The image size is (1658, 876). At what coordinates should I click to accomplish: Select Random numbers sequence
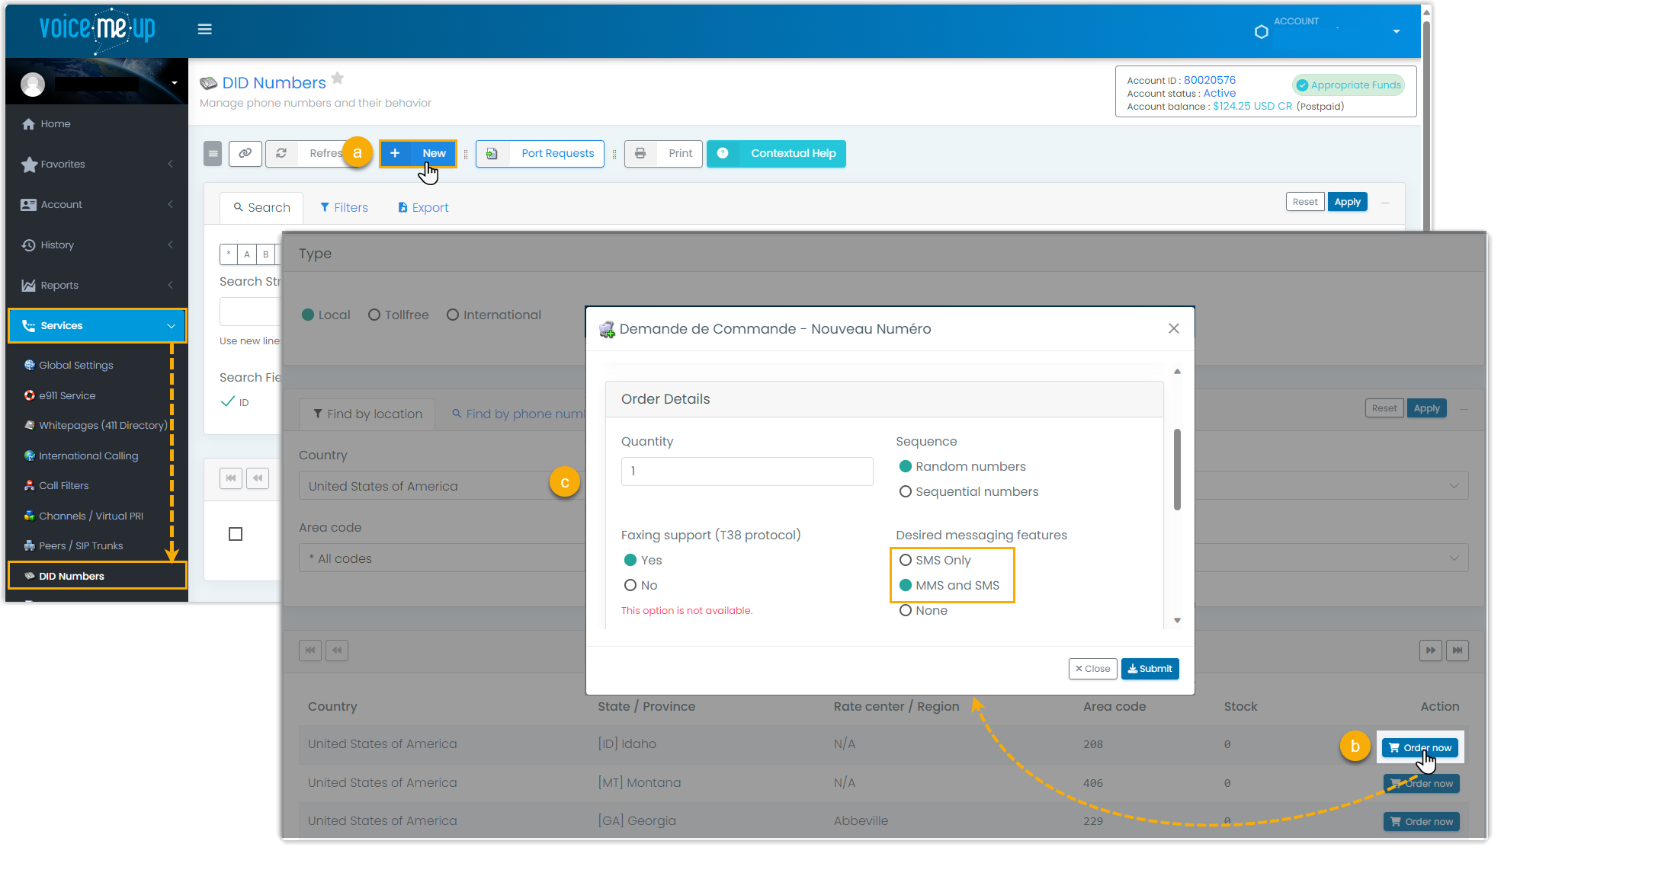point(906,466)
